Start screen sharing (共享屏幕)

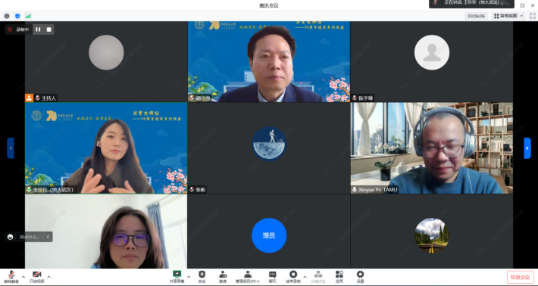tap(177, 276)
